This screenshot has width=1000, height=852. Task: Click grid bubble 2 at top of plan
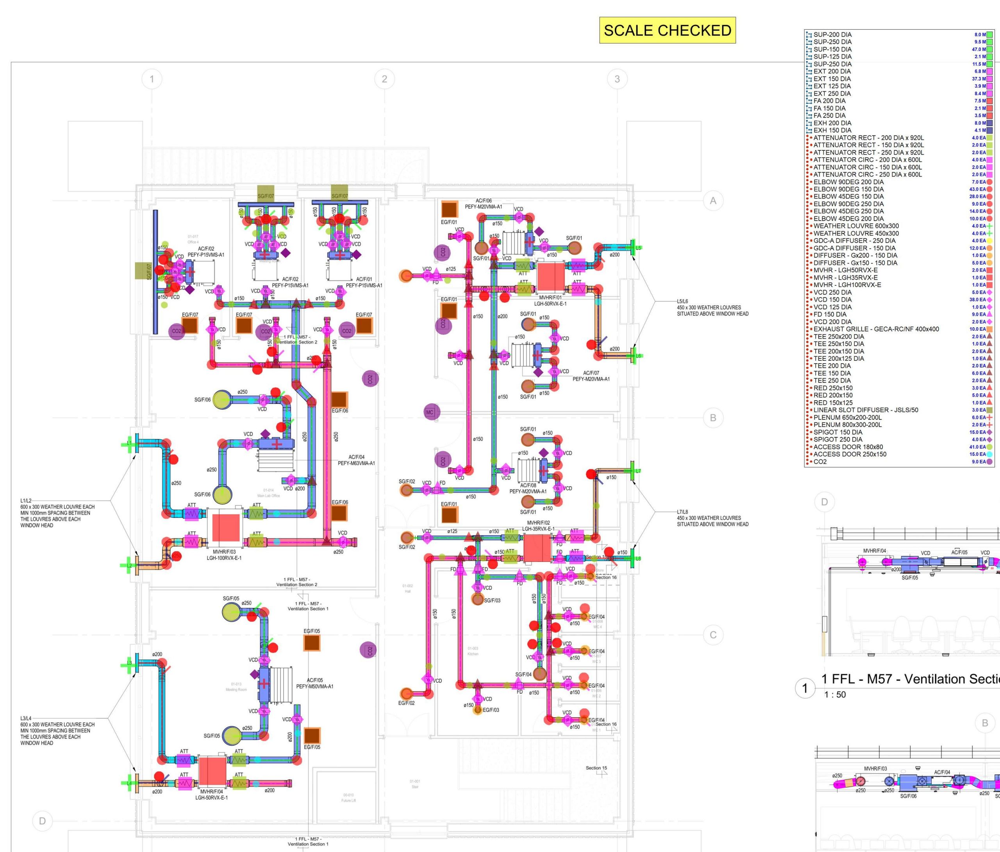coord(384,79)
